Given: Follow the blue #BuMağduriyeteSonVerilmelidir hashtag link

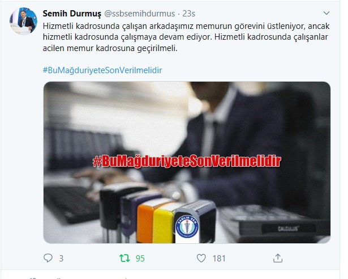Looking at the screenshot, I should click(x=102, y=70).
